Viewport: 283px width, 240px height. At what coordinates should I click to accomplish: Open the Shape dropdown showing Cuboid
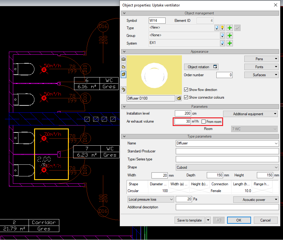[x=227, y=167]
